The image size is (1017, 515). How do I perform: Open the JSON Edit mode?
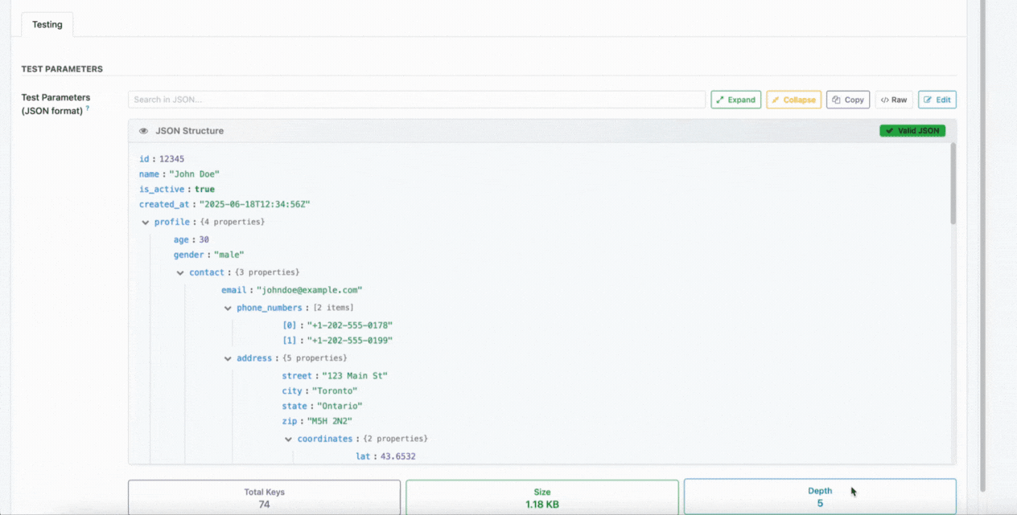[x=937, y=100]
